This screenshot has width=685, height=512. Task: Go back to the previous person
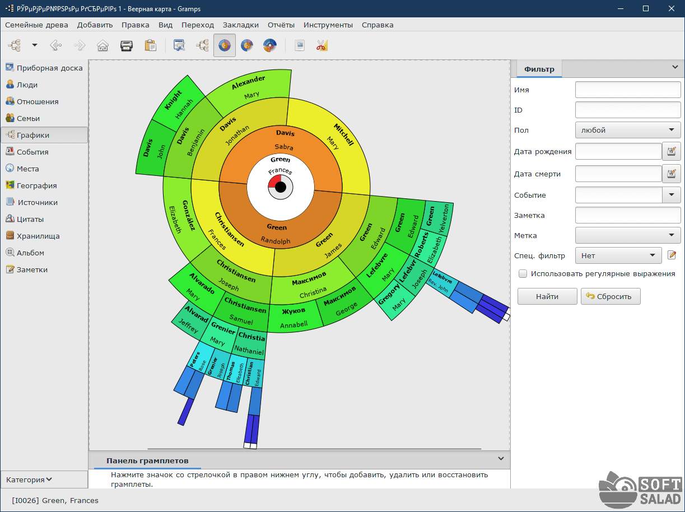[55, 45]
